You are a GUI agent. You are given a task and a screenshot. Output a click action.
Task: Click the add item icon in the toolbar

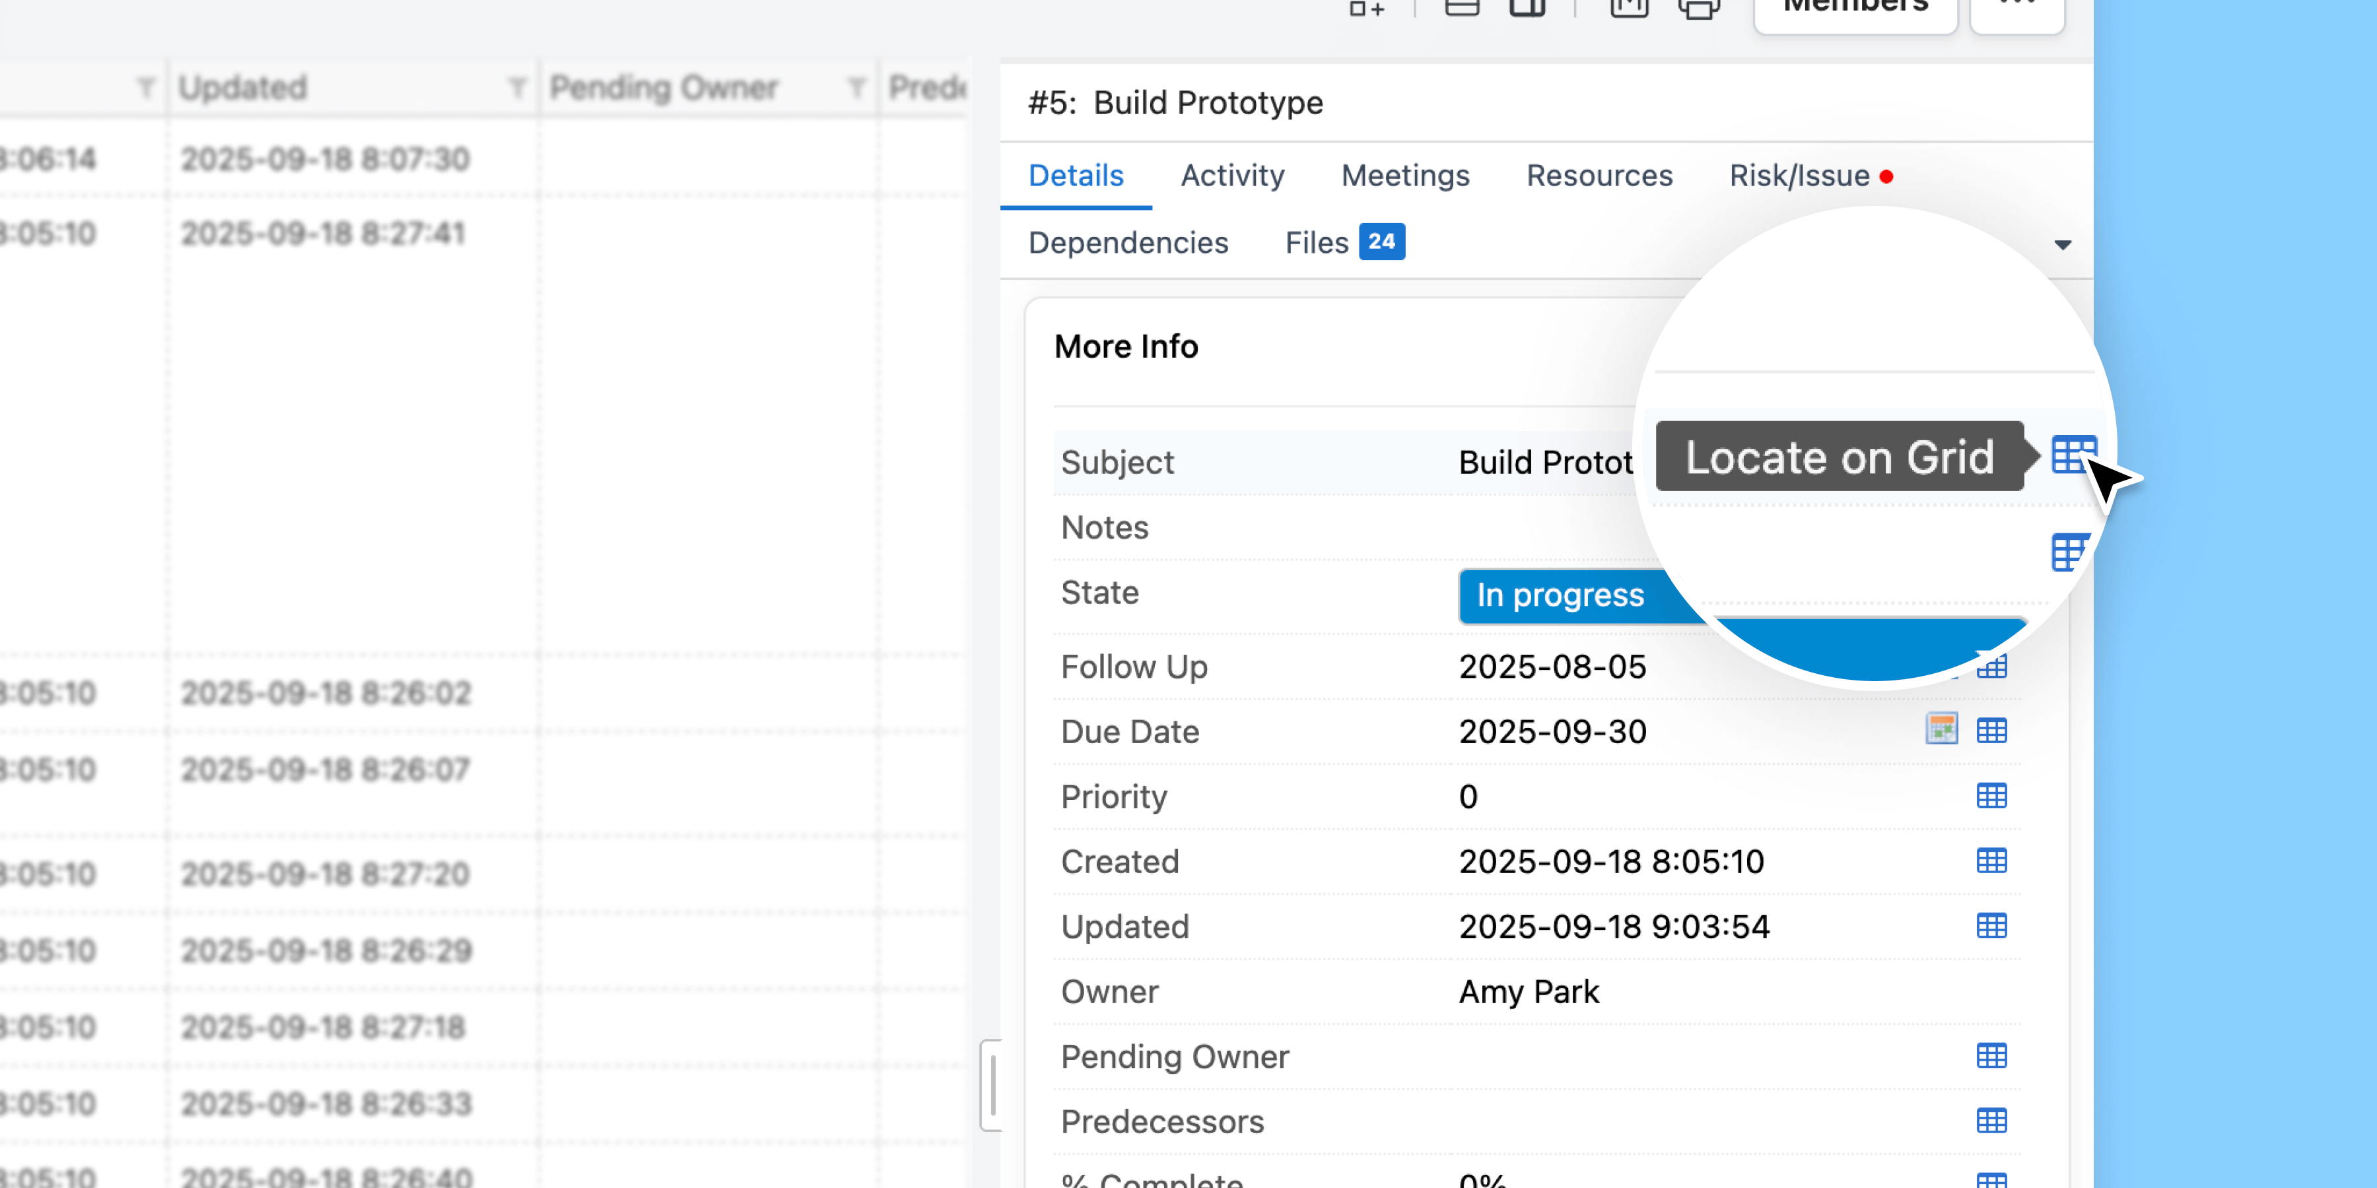pyautogui.click(x=1367, y=9)
